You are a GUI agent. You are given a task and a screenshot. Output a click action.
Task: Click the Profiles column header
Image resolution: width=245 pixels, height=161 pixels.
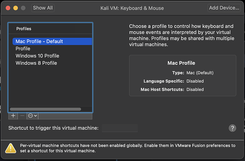(x=50, y=29)
